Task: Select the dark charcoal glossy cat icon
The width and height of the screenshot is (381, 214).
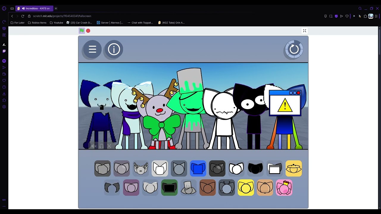Action: 217,169
